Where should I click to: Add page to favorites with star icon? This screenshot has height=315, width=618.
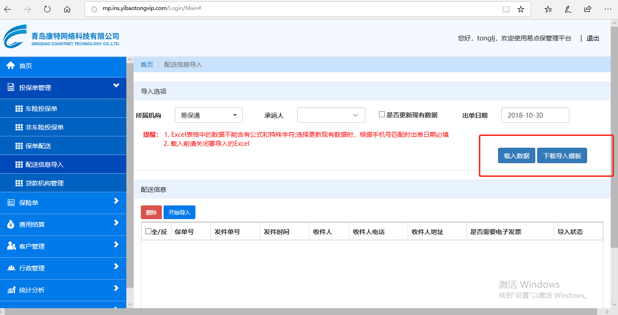click(521, 9)
